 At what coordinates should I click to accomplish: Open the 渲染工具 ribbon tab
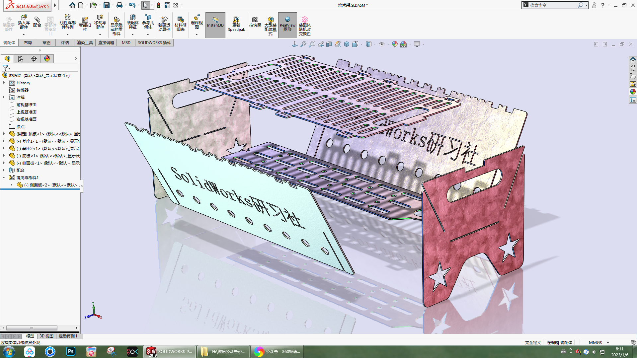coord(85,42)
